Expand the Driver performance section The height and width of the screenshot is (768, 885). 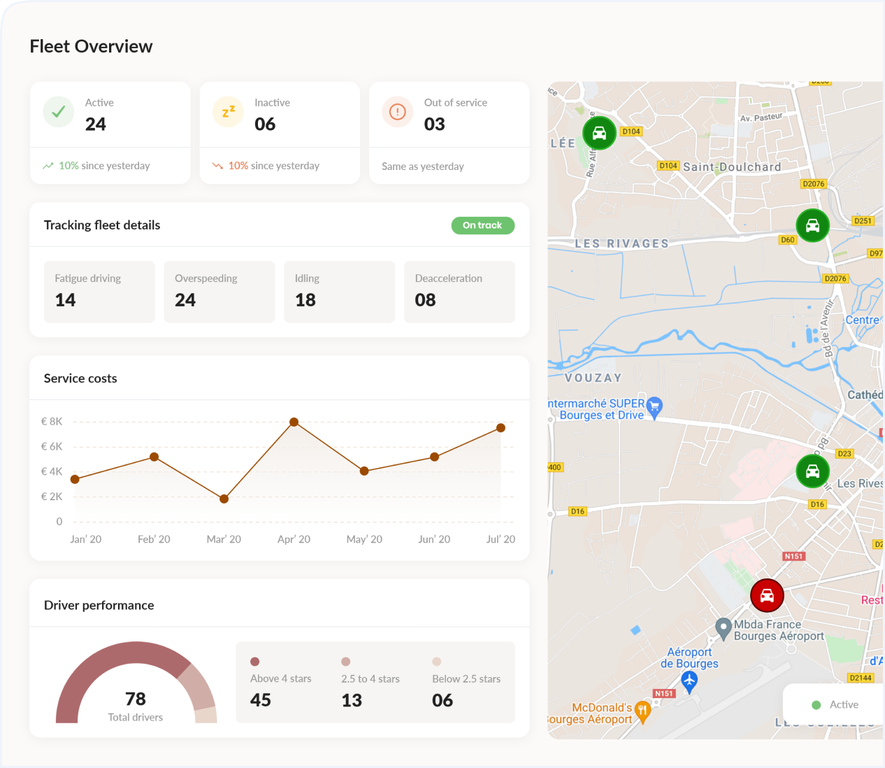click(x=99, y=604)
